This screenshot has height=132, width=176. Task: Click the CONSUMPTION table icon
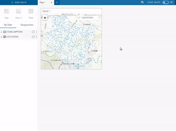coord(4,32)
